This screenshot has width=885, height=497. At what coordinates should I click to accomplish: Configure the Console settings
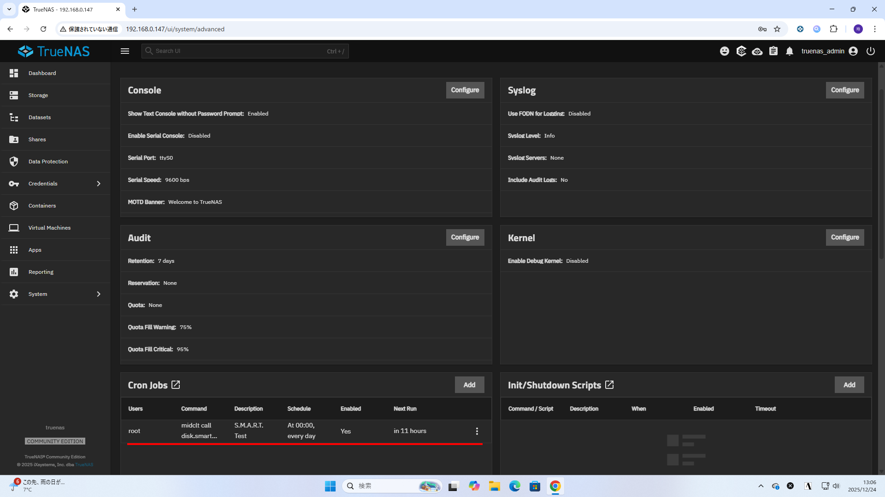tap(465, 90)
